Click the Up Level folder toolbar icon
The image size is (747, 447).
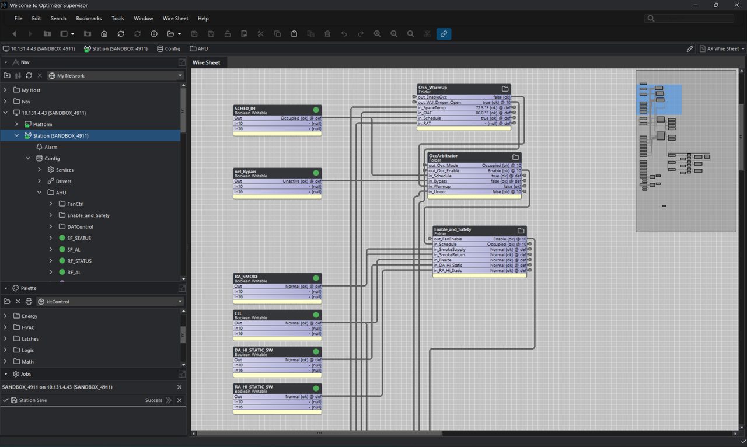(47, 34)
